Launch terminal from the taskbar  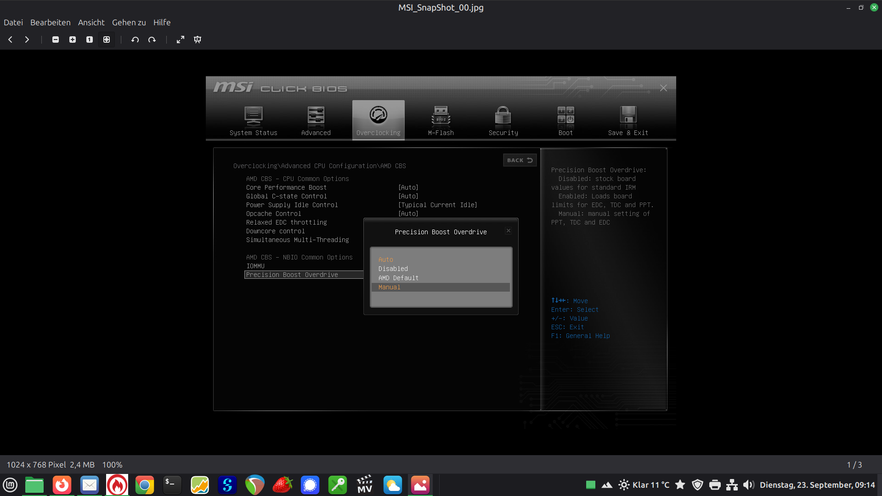[172, 485]
